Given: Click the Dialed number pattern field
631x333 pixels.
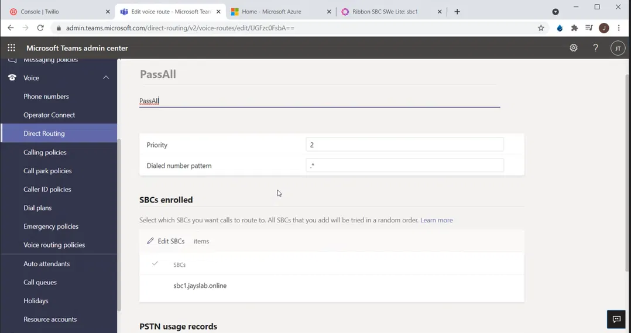Looking at the screenshot, I should coord(404,166).
